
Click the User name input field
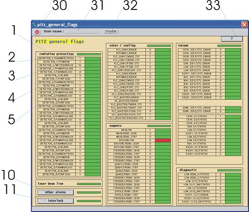81,31
